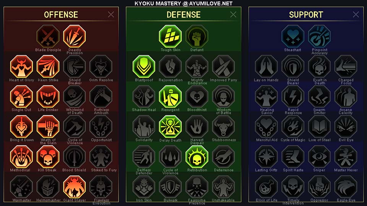The height and width of the screenshot is (206, 367).
Task: Select the Giant Slayer mastery
Action: click(75, 187)
